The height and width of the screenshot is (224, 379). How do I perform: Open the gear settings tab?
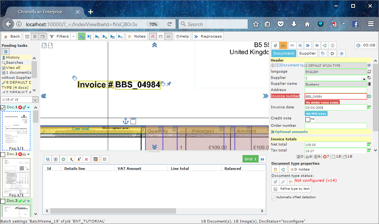click(x=332, y=53)
